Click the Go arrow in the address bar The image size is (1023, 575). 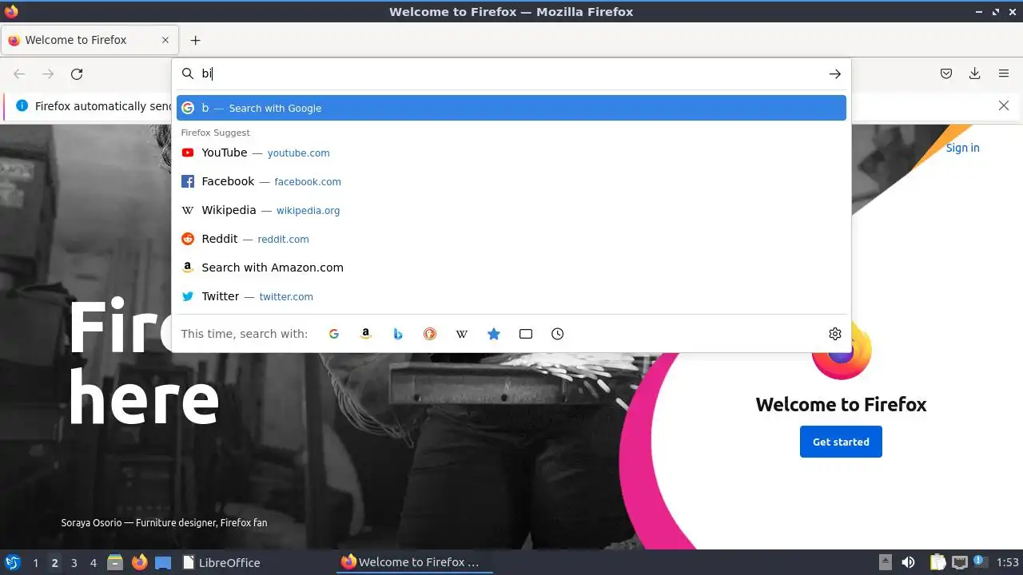834,73
